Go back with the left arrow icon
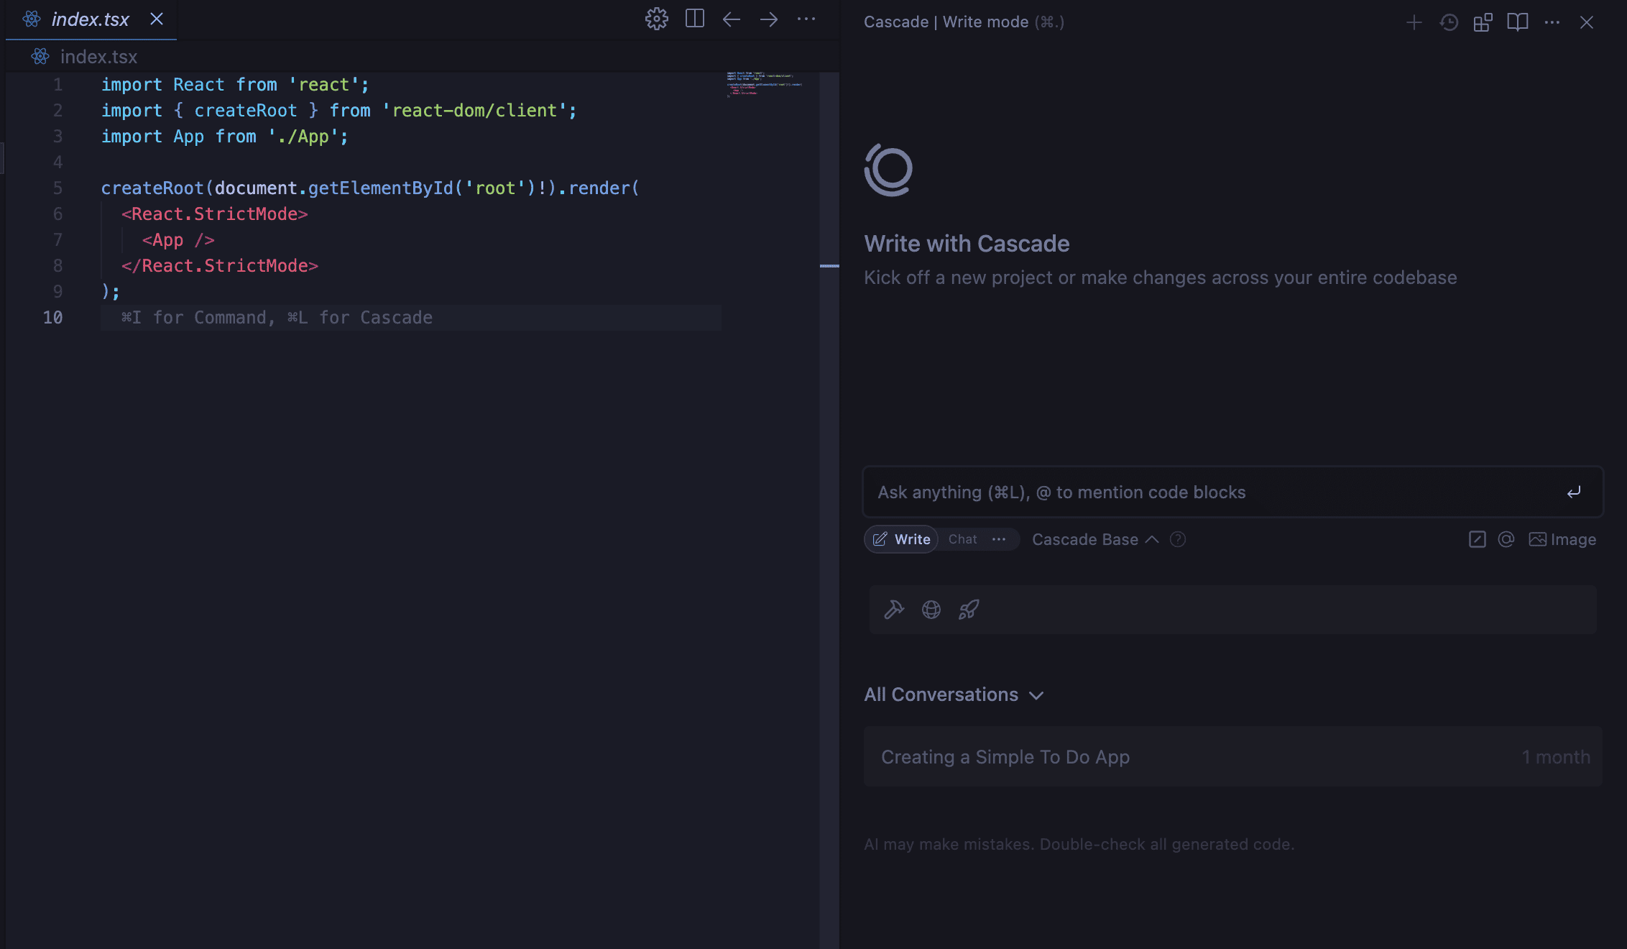Viewport: 1627px width, 949px height. (732, 19)
